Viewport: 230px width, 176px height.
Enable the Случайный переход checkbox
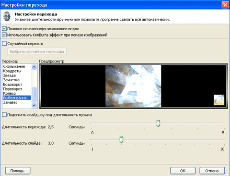point(4,43)
